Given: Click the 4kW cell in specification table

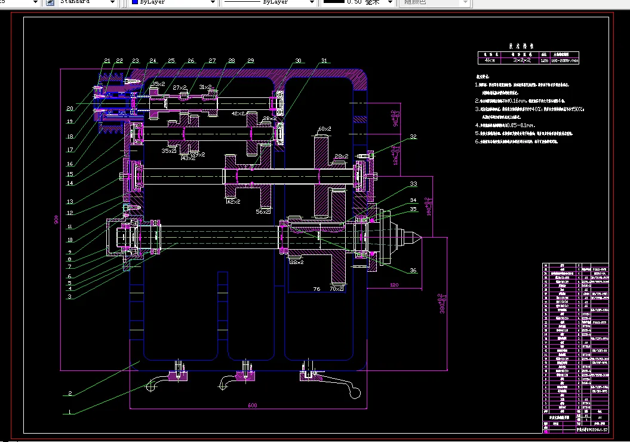Looking at the screenshot, I should tap(490, 60).
